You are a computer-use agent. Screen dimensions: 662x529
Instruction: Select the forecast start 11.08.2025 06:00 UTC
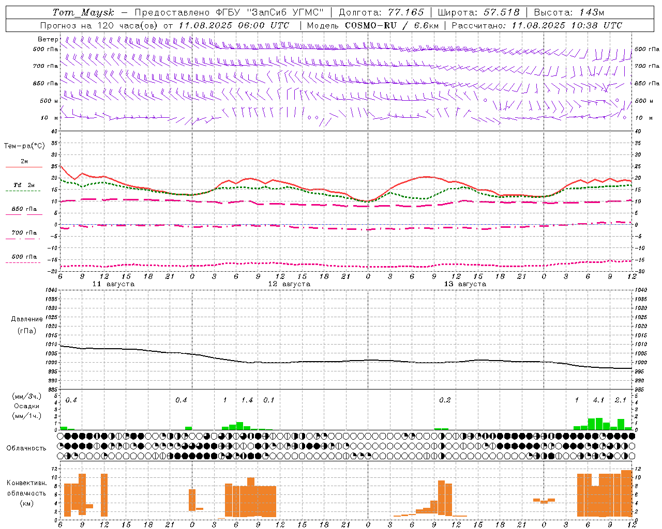pyautogui.click(x=234, y=25)
